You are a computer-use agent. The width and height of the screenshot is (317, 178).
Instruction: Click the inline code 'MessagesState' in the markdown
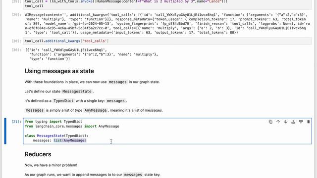77,91
